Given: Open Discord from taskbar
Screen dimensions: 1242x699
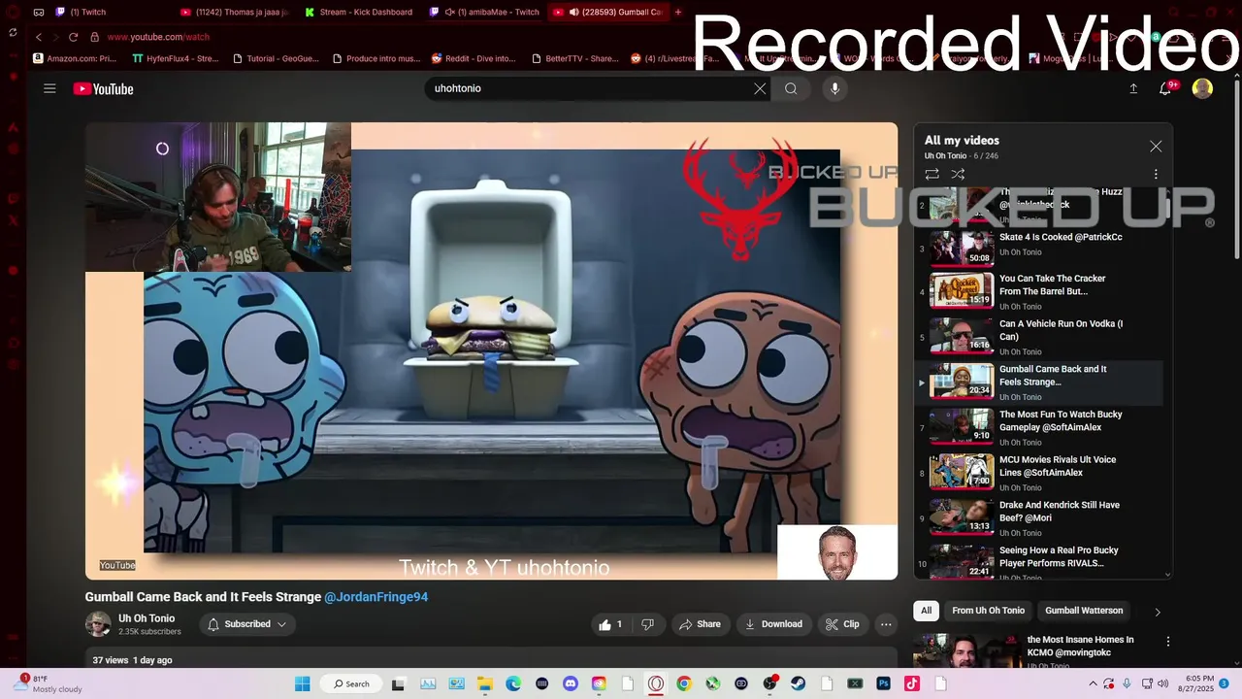Looking at the screenshot, I should [x=571, y=683].
